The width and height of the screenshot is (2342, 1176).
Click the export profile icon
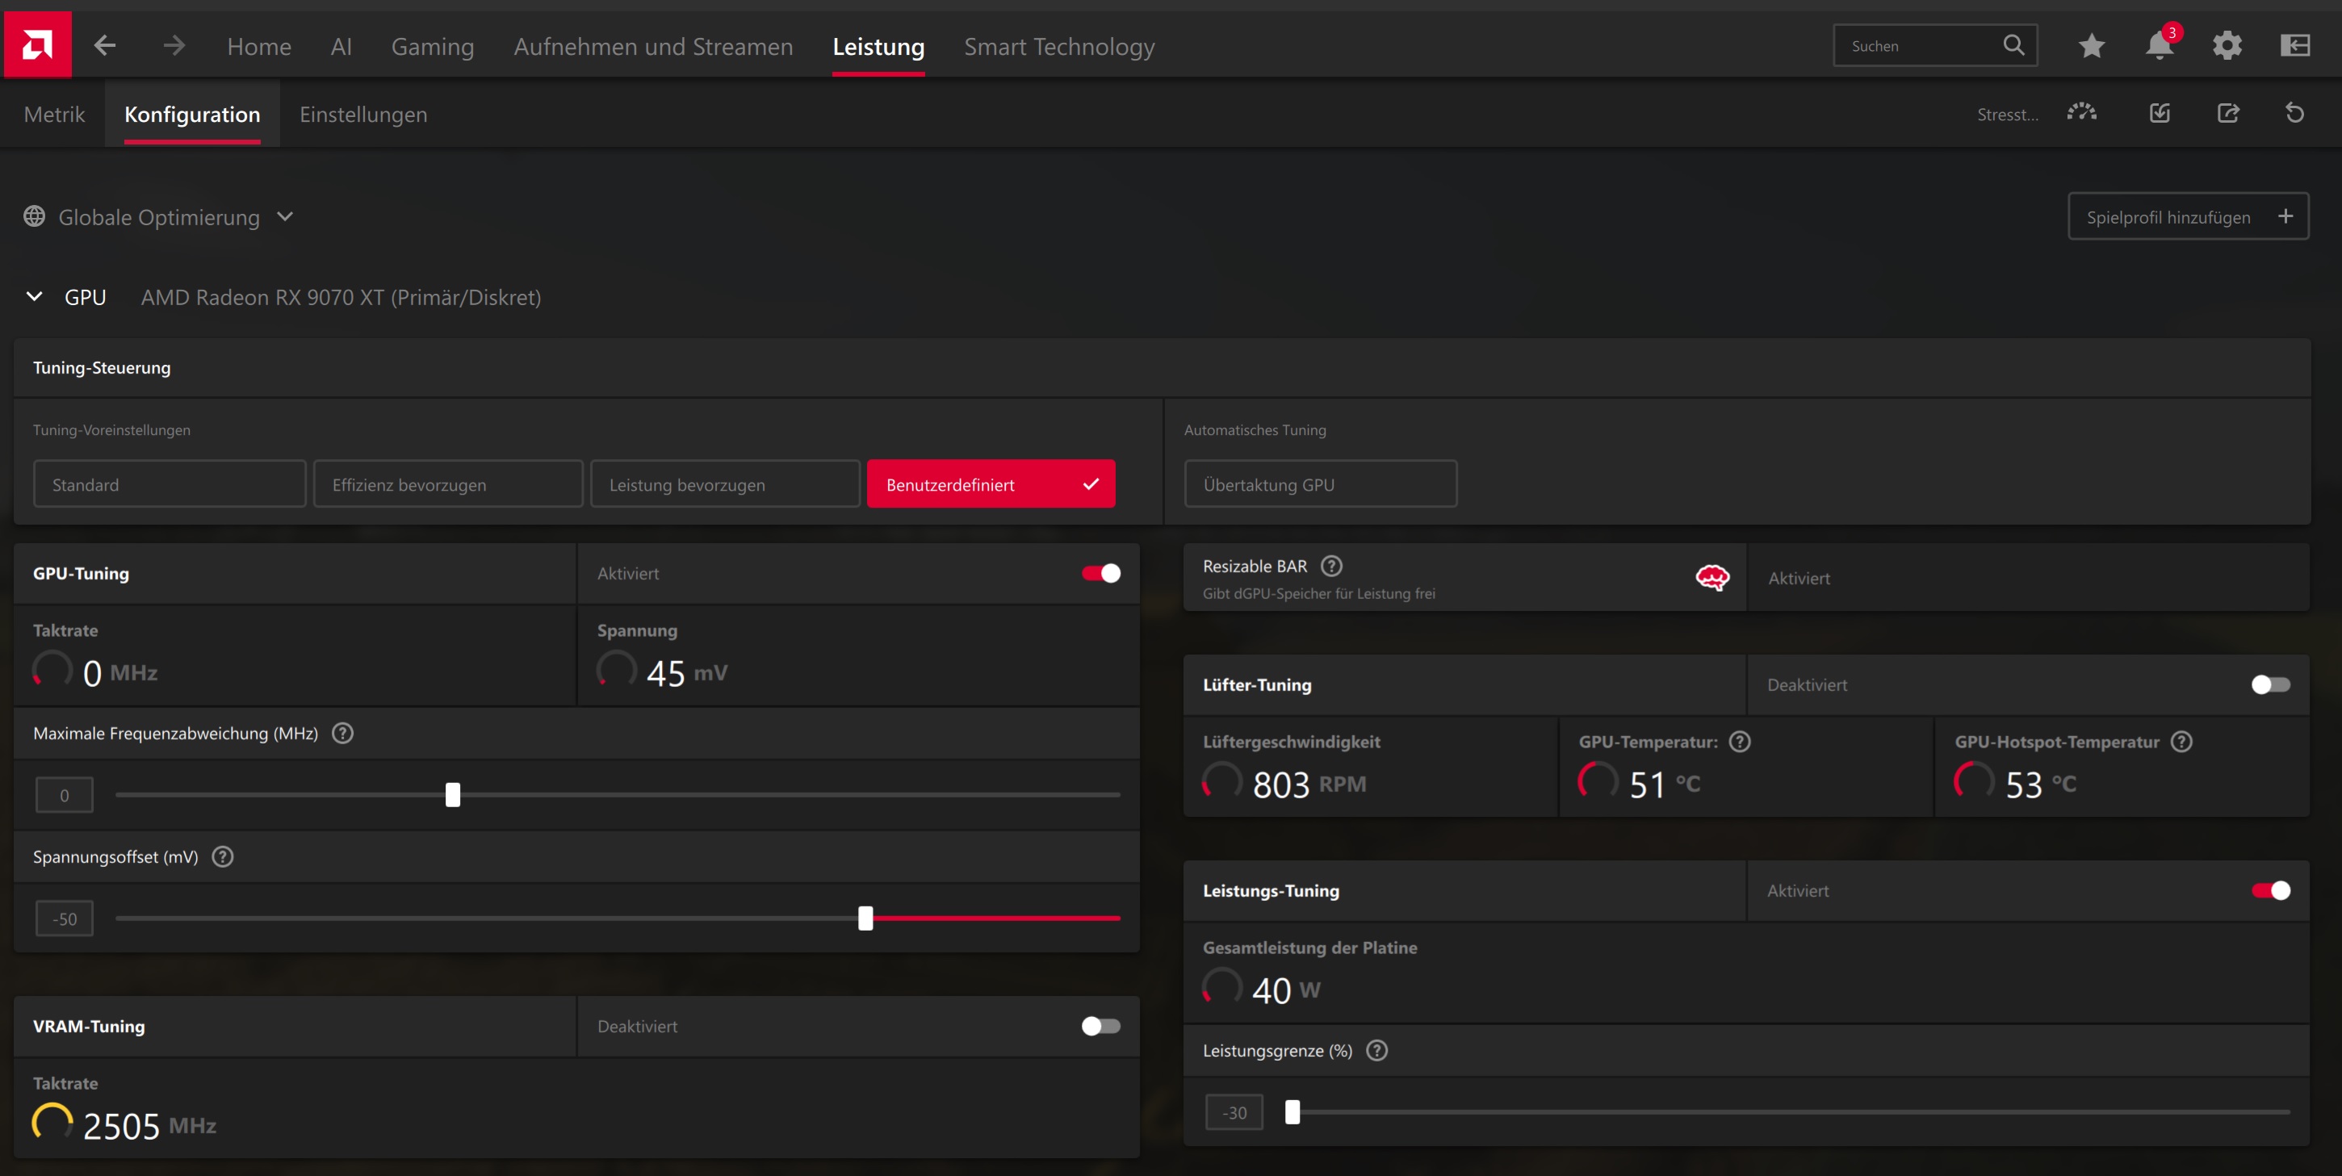[2227, 113]
